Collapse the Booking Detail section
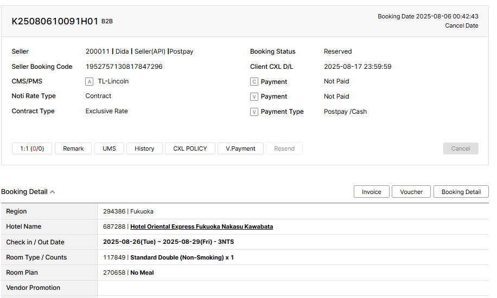Viewport: 497px width, 298px height. coord(53,192)
